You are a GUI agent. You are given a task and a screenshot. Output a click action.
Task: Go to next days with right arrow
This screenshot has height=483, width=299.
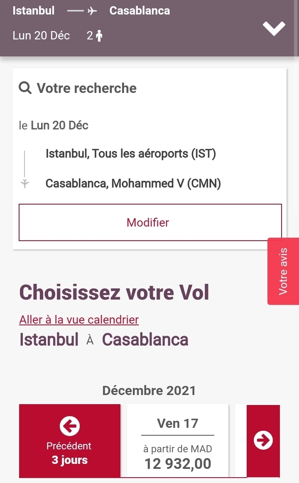pyautogui.click(x=263, y=440)
